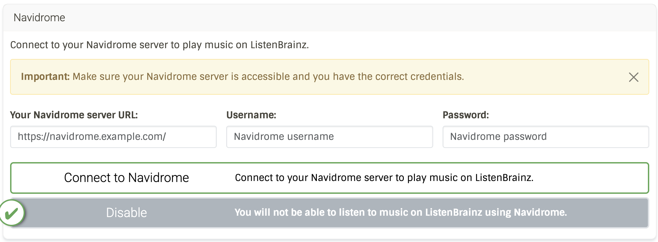Click the "Password:" field label

tap(466, 115)
